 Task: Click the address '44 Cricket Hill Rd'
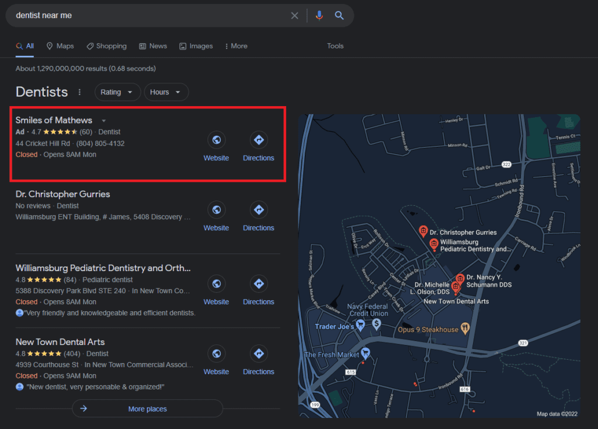(43, 143)
